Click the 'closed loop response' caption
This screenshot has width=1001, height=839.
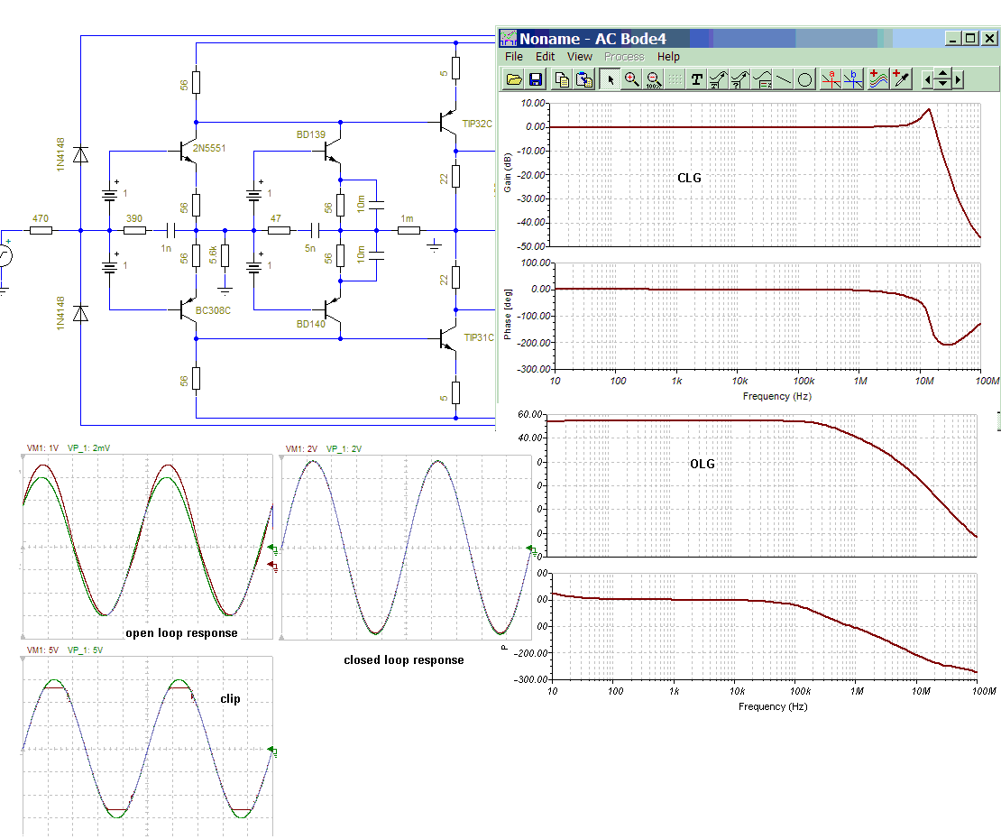tap(403, 659)
